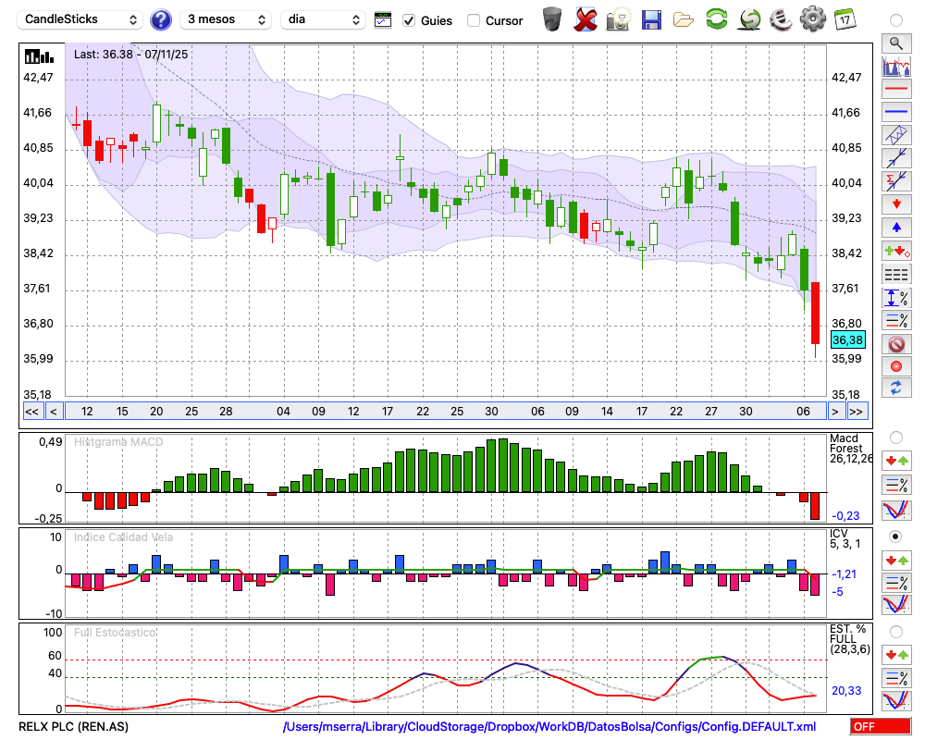Click the blue -0,23 MACD value

845,516
